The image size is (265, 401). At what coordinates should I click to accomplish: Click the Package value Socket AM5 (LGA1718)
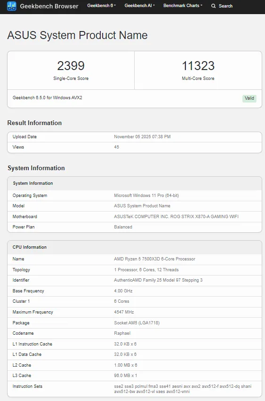click(137, 323)
